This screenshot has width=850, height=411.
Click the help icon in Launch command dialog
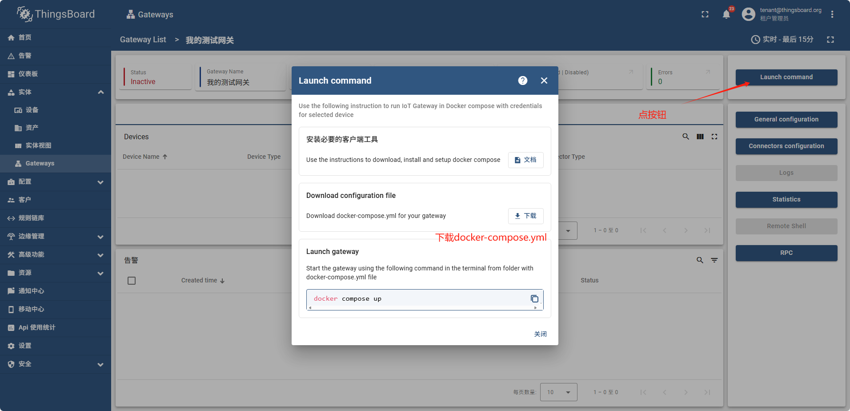coord(523,81)
